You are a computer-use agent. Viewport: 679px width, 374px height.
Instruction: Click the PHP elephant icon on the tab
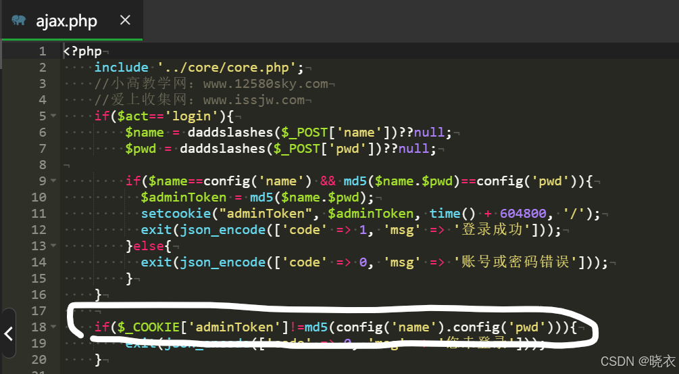19,21
